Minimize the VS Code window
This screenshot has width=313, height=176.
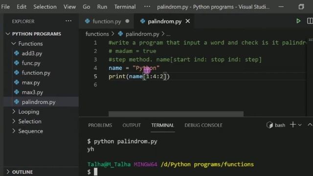281,6
